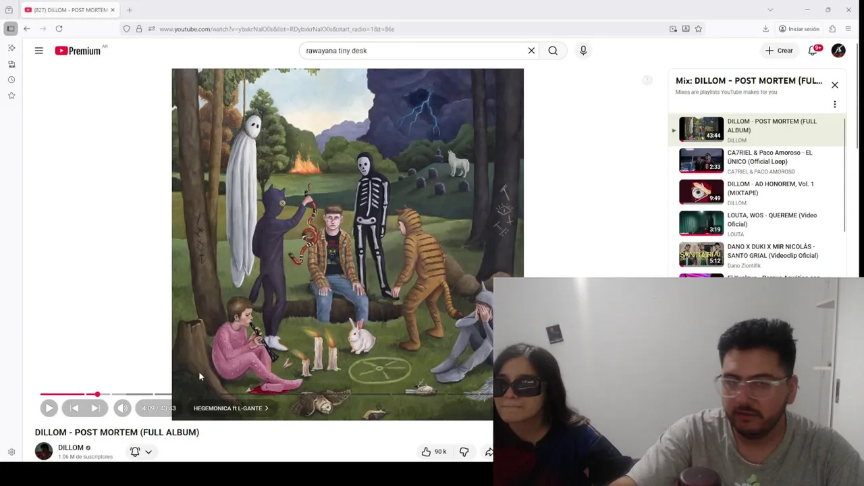The width and height of the screenshot is (864, 486).
Task: Open a new browser tab
Action: [130, 10]
